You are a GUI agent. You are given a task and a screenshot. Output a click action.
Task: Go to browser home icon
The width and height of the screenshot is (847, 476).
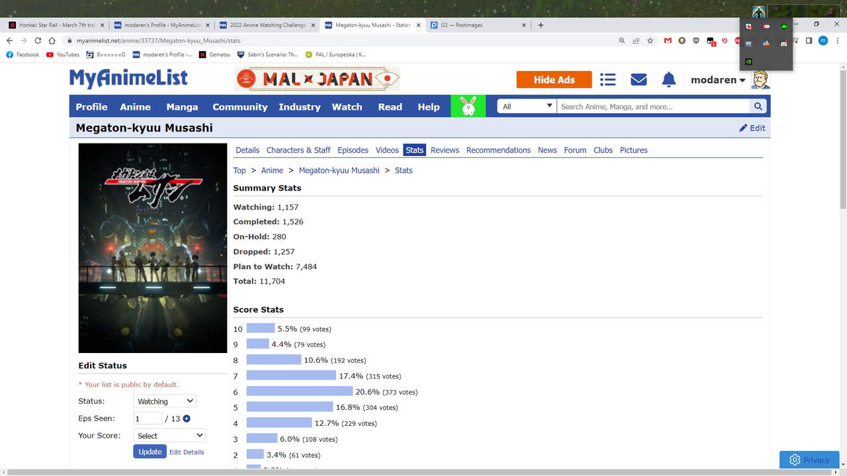[52, 40]
